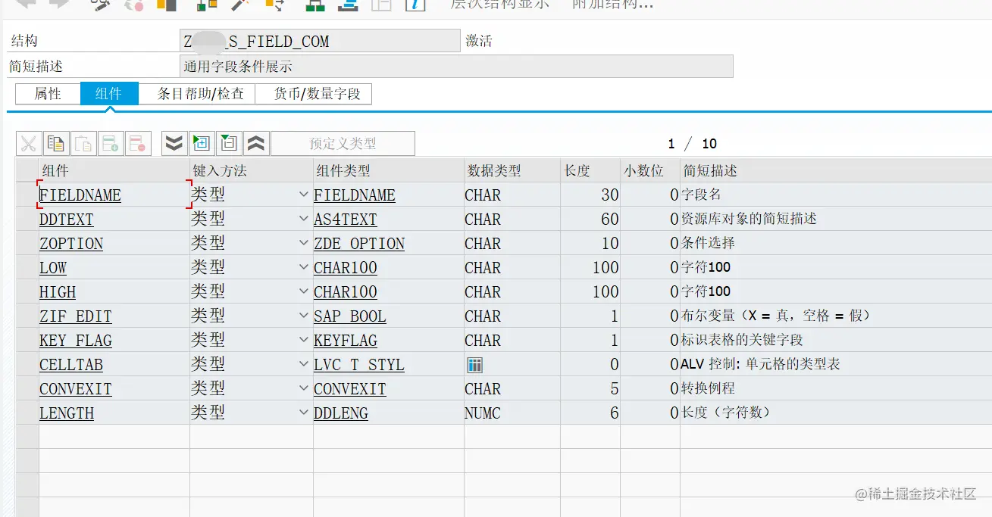
Task: Click the Paste clipboard icon
Action: [x=83, y=143]
